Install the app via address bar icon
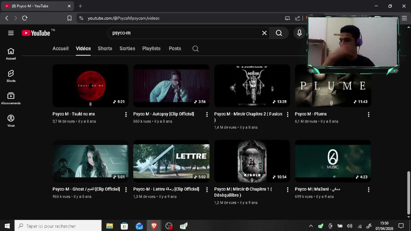This screenshot has width=411, height=231. click(287, 18)
